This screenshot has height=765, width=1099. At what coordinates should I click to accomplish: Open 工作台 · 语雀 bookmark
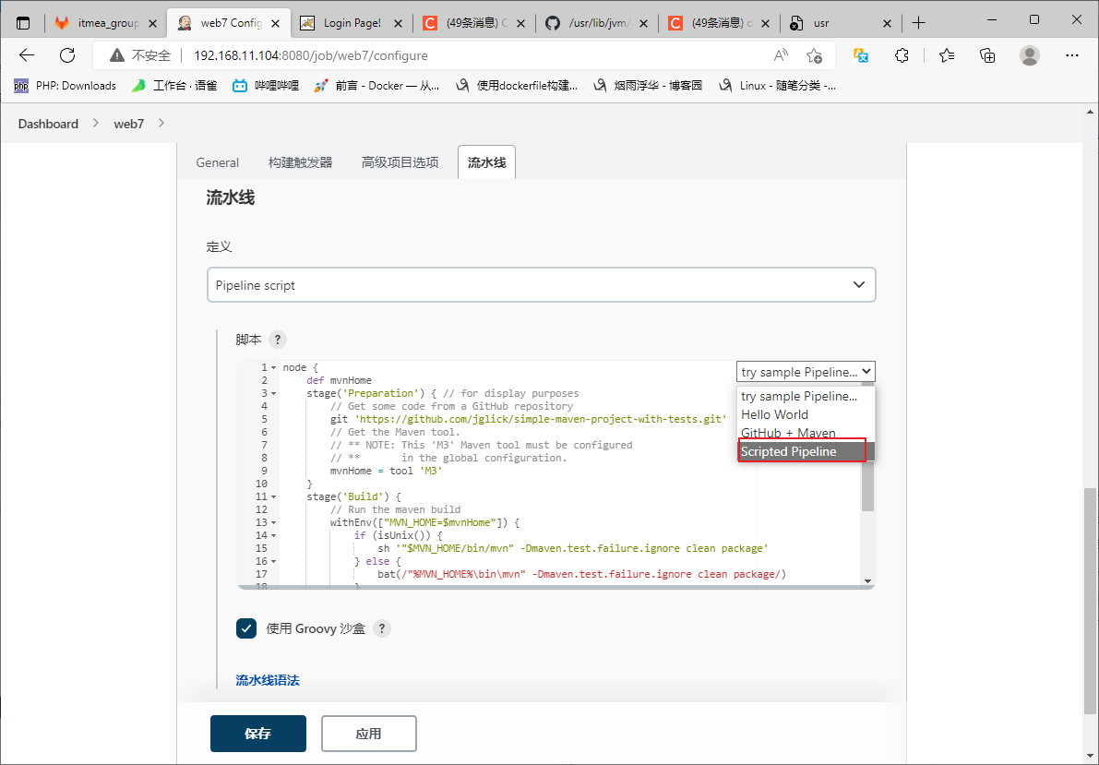[x=174, y=86]
